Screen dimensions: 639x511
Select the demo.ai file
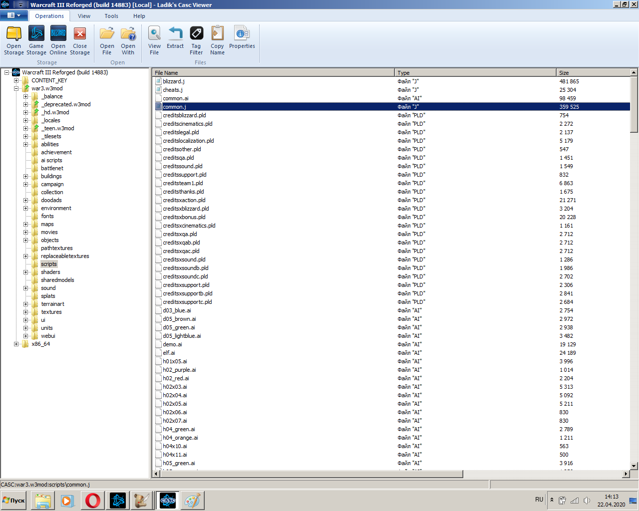[x=172, y=344]
